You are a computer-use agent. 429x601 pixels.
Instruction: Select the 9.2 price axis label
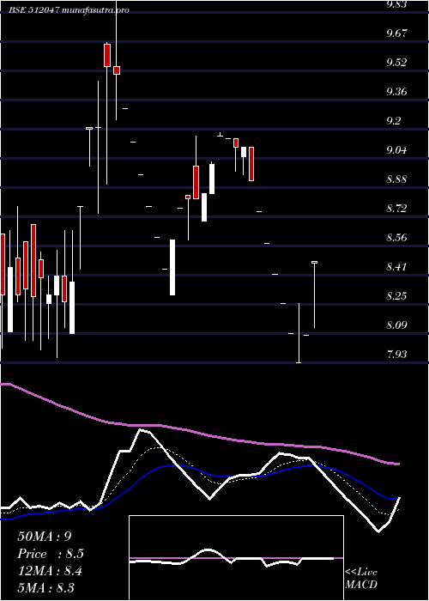[394, 121]
